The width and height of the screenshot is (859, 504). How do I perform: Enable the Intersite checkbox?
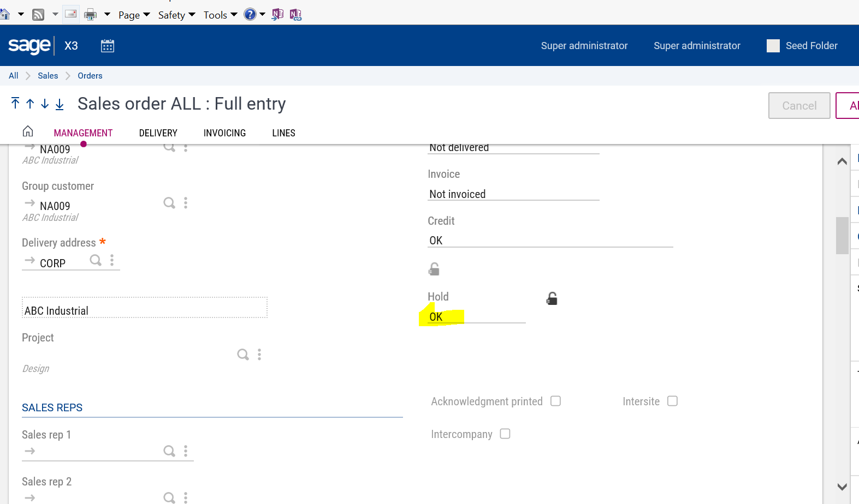672,401
